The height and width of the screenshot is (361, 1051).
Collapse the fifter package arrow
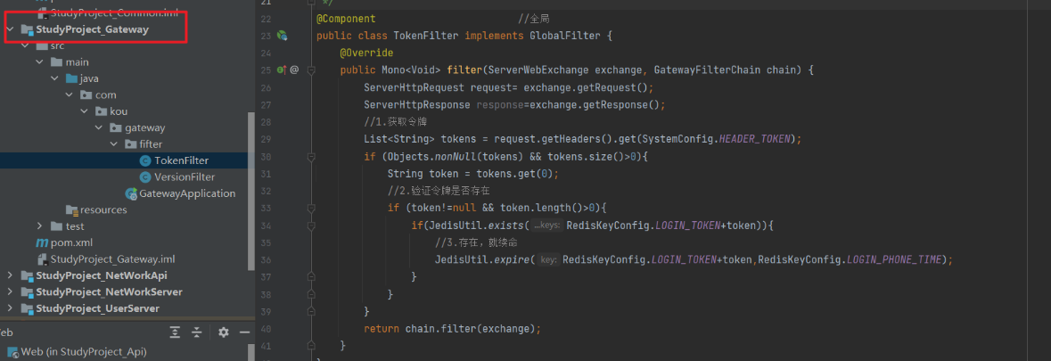[114, 144]
